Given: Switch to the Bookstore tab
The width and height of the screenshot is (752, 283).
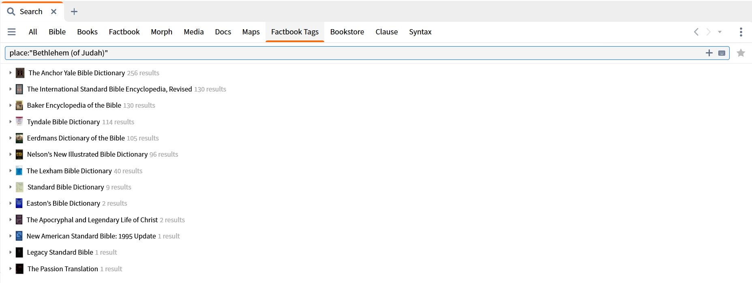Looking at the screenshot, I should tap(347, 32).
